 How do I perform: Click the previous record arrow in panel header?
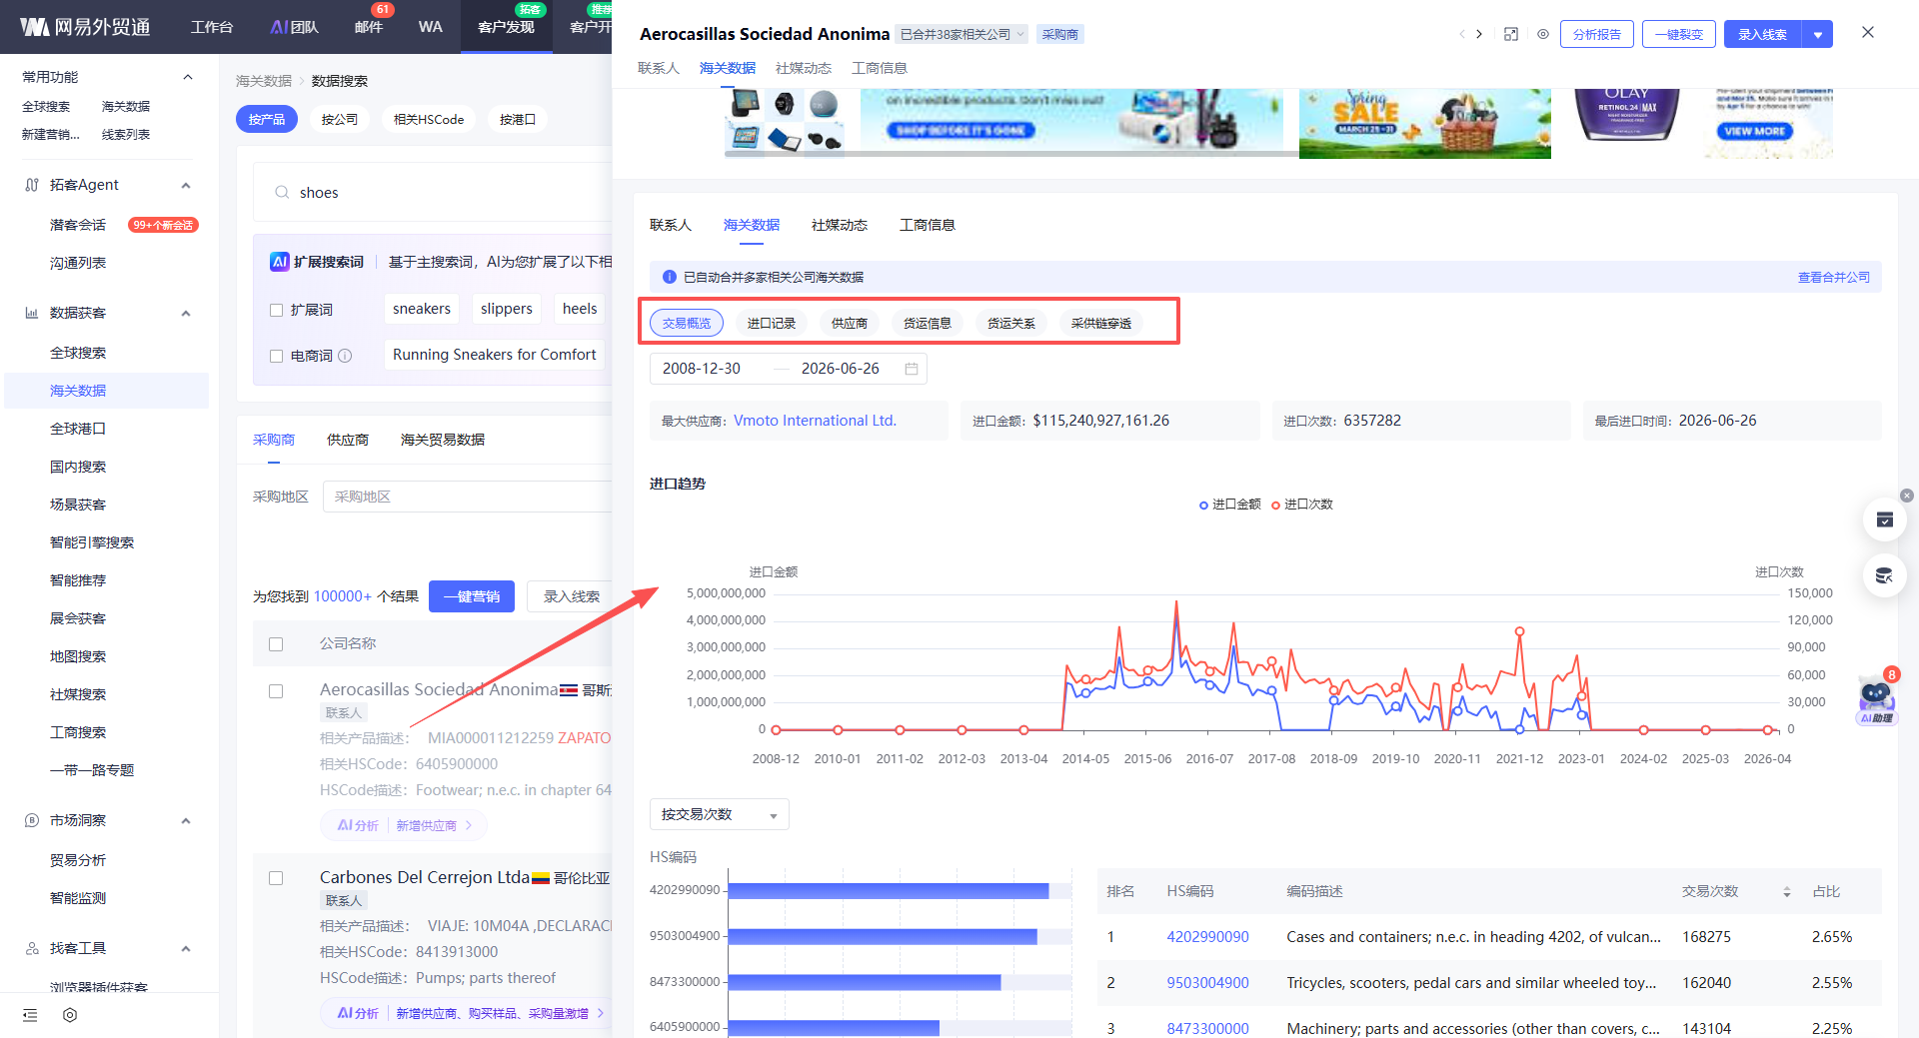click(1461, 34)
